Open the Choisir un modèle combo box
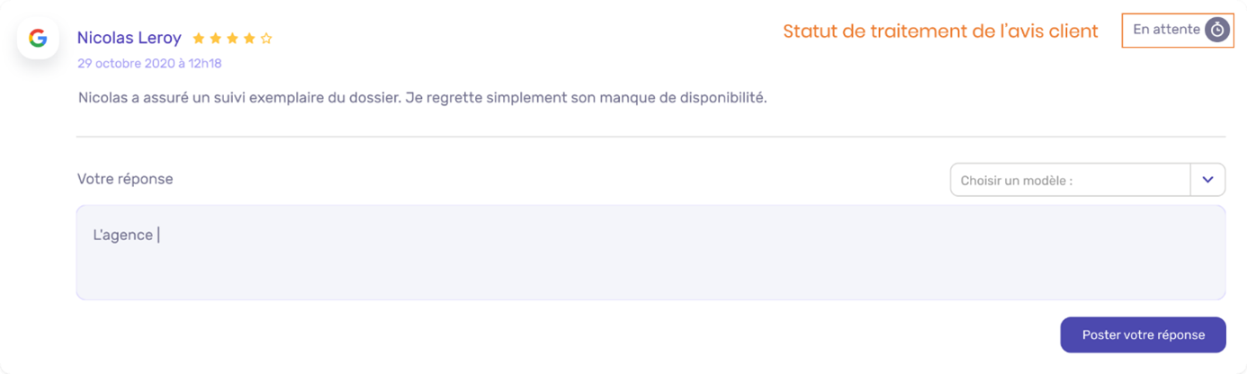This screenshot has width=1247, height=374. click(x=1088, y=180)
